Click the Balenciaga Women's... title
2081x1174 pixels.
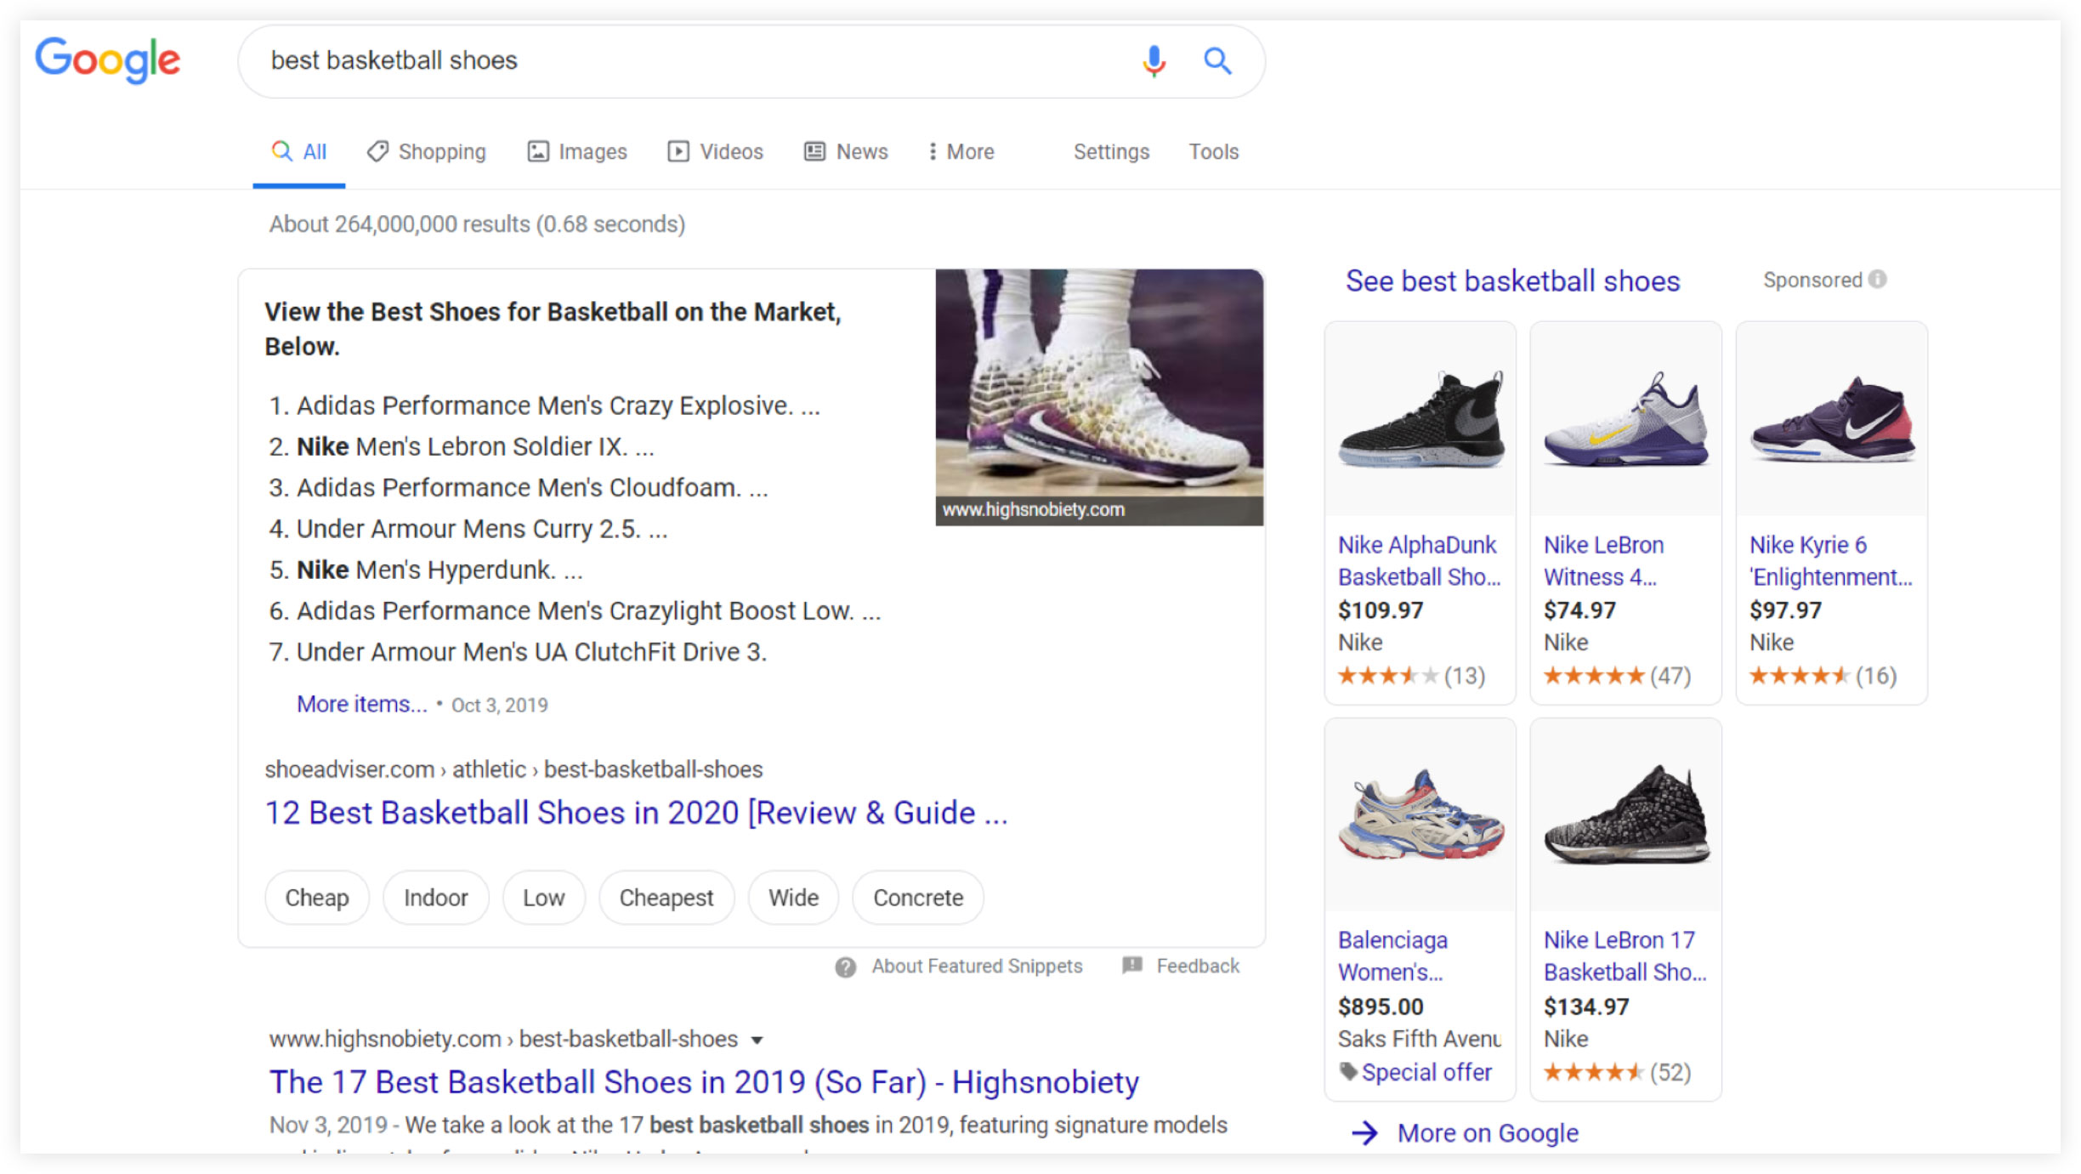(1392, 956)
